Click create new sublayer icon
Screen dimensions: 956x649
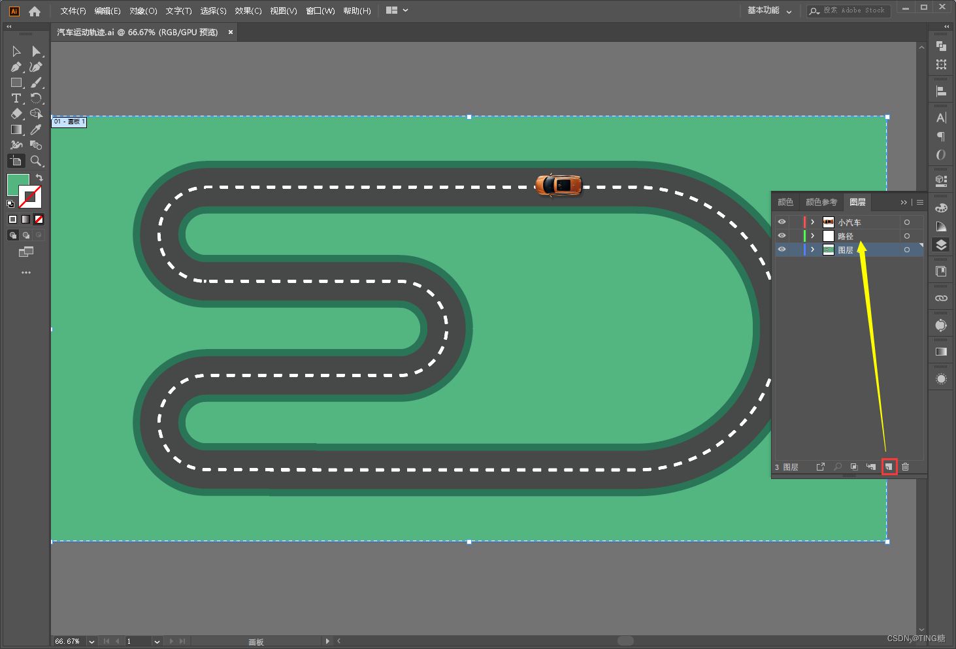pos(871,467)
